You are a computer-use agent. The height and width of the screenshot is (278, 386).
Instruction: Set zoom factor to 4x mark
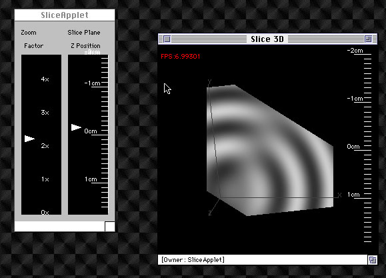pos(45,79)
